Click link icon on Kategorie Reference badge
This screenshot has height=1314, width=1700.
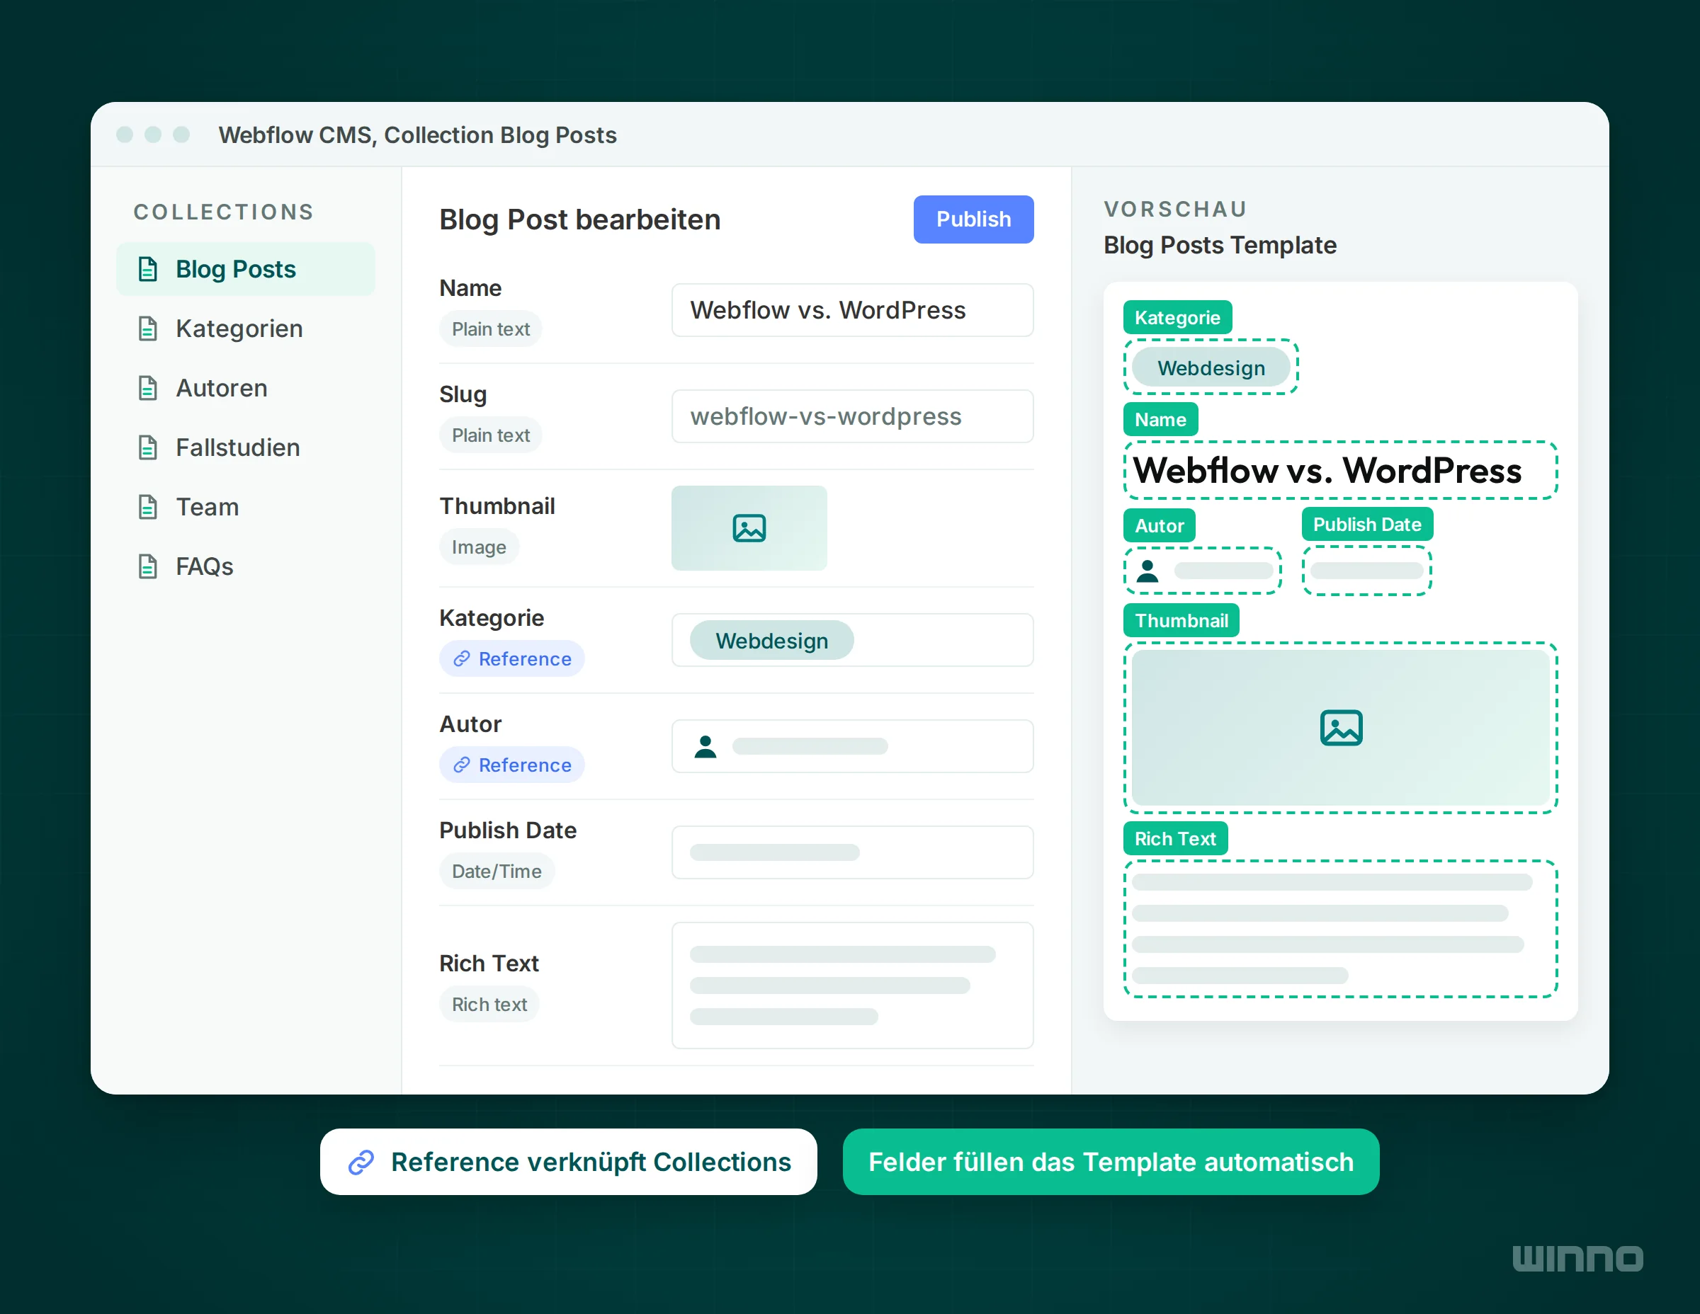tap(462, 659)
